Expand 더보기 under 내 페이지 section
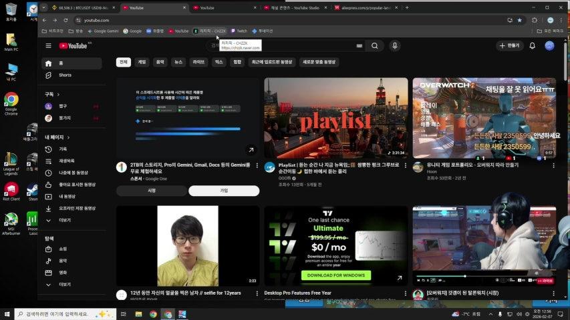Viewport: 570px width, 320px height. coord(65,219)
